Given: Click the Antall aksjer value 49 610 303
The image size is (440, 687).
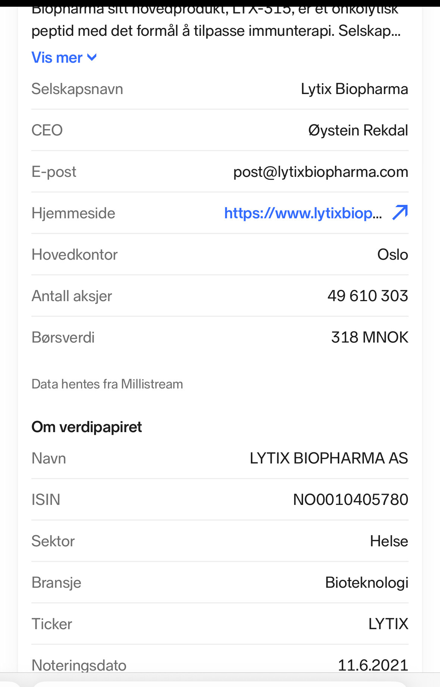Looking at the screenshot, I should [368, 296].
